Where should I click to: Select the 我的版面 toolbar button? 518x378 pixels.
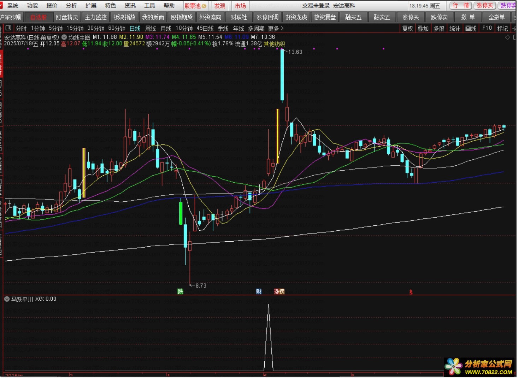pos(153,17)
